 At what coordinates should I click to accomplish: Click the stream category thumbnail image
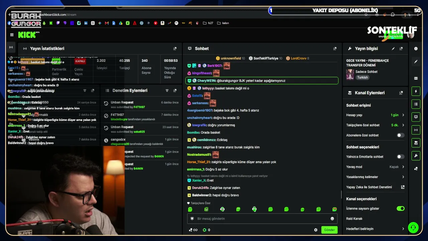(x=350, y=74)
